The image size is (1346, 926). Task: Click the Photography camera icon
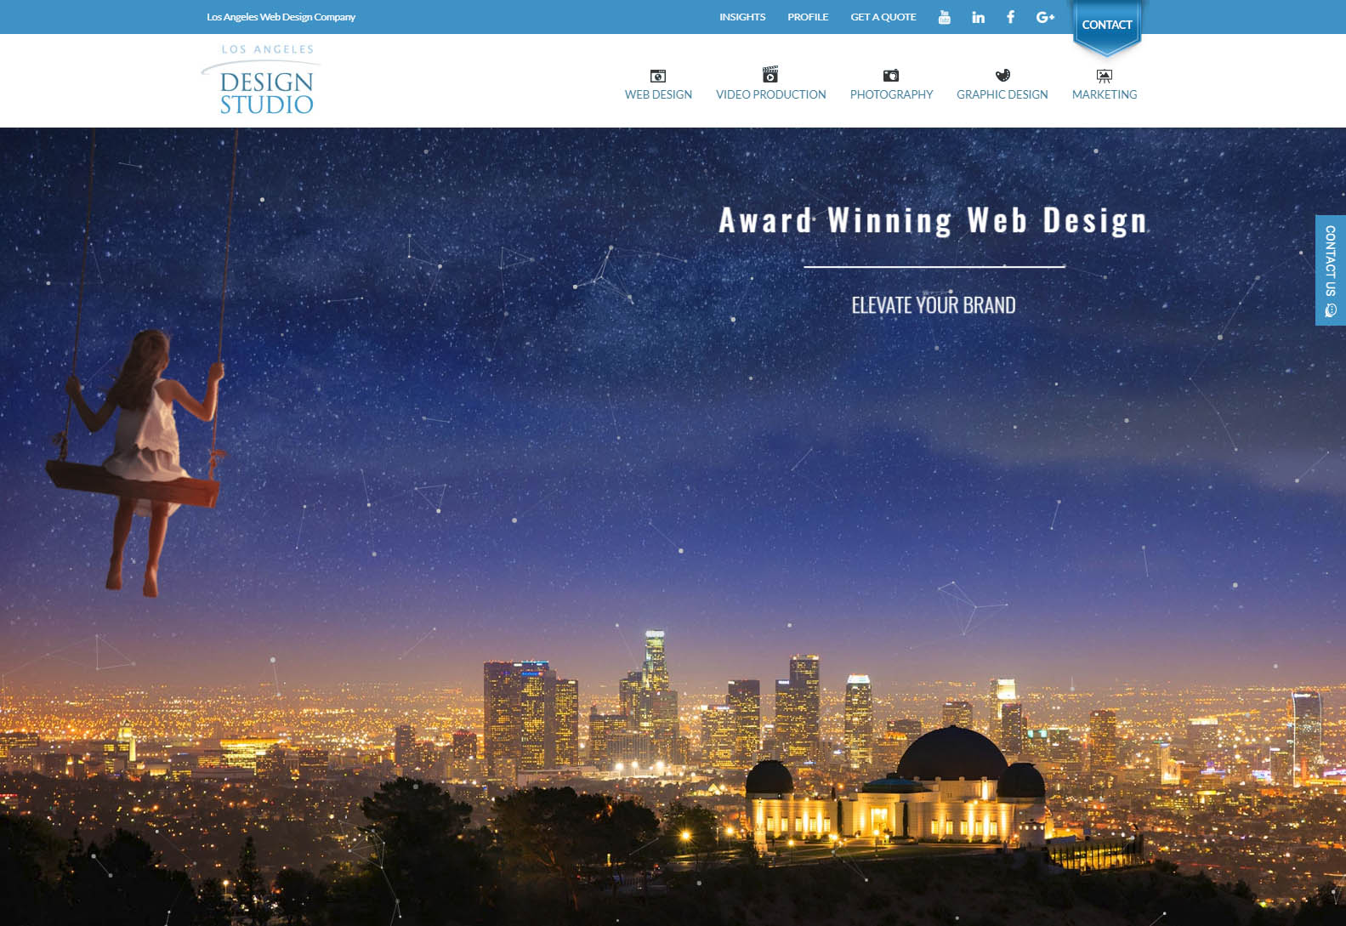[x=891, y=76]
